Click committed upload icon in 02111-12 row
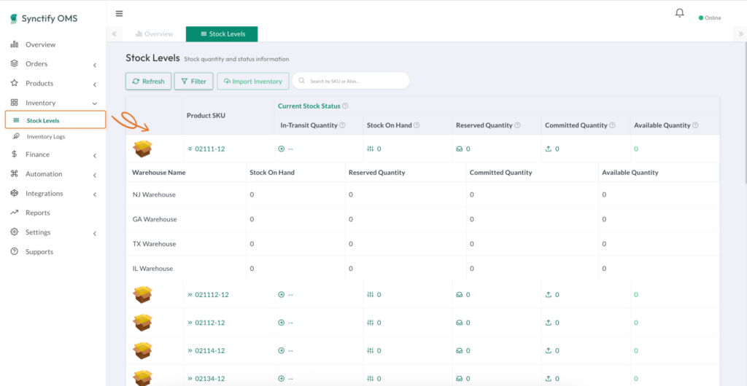The width and height of the screenshot is (747, 386). (549, 149)
